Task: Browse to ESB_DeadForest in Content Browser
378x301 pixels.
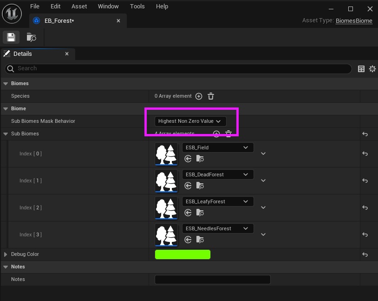Action: pos(200,186)
